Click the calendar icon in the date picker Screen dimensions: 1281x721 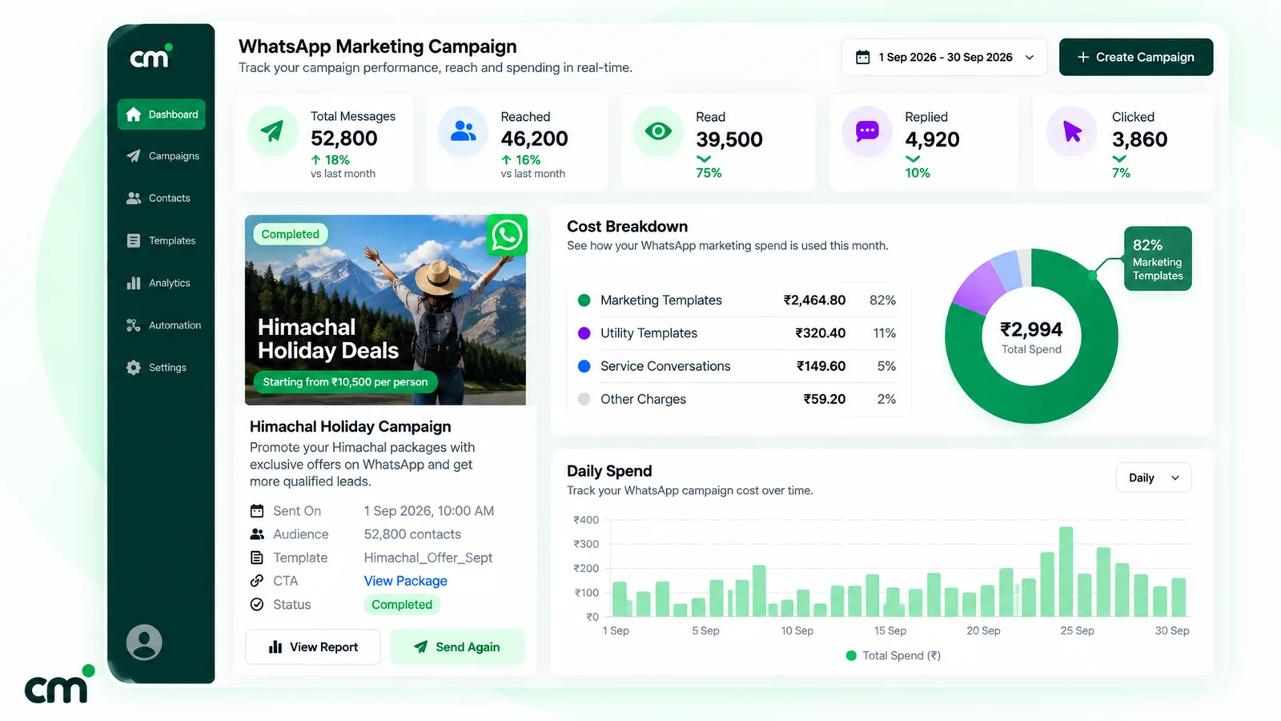coord(863,58)
